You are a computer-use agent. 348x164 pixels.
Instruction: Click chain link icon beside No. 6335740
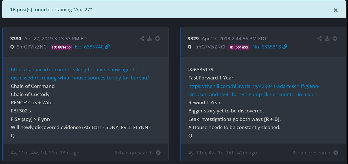pyautogui.click(x=107, y=47)
